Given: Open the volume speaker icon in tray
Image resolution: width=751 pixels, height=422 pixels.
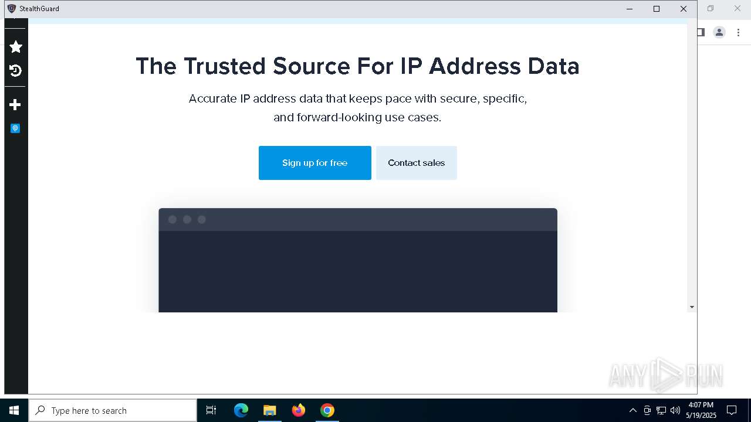Looking at the screenshot, I should 675,410.
